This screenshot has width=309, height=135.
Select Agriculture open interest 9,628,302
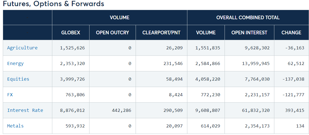point(257,48)
